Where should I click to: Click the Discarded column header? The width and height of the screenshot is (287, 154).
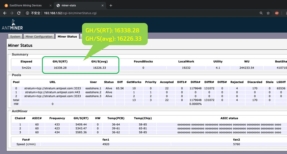(255, 82)
